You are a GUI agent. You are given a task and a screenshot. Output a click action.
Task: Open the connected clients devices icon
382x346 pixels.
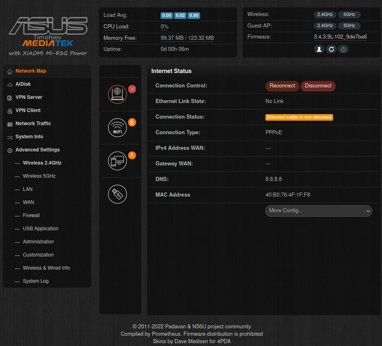(117, 161)
